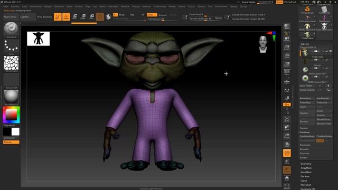Open the Stencil menu
This screenshot has height=190, width=338.
click(x=182, y=6)
